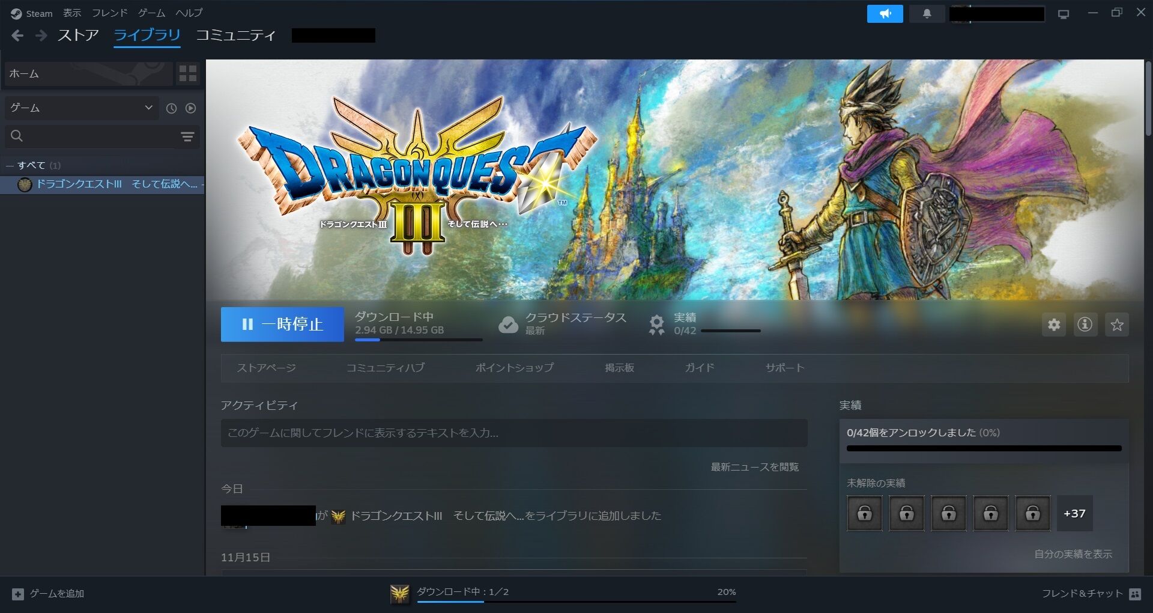Screen dimensions: 1153x613
Task: Click the Dragon Quest icon in activity feed
Action: (338, 516)
